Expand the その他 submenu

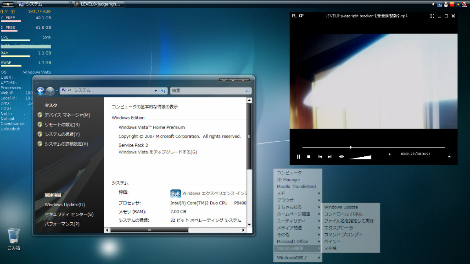click(298, 235)
